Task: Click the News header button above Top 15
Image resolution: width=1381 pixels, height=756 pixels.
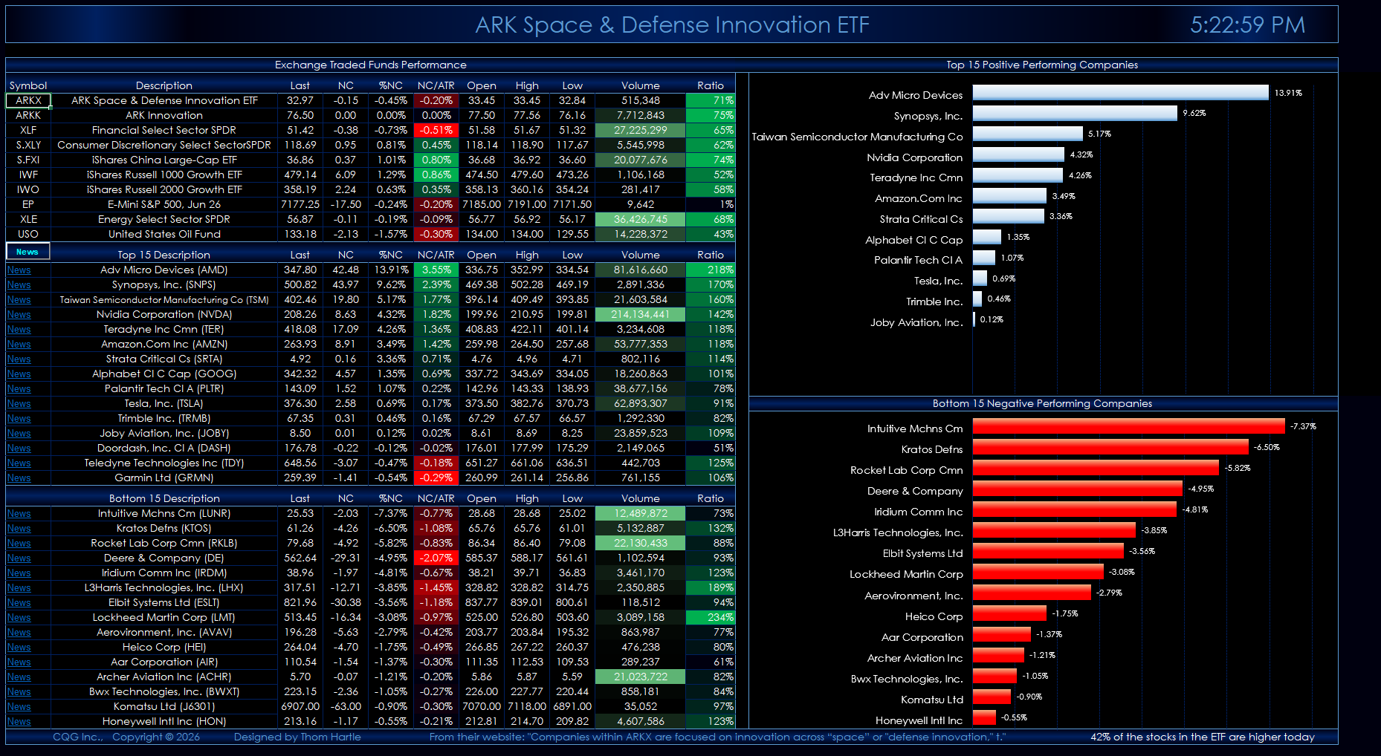Action: pos(28,252)
